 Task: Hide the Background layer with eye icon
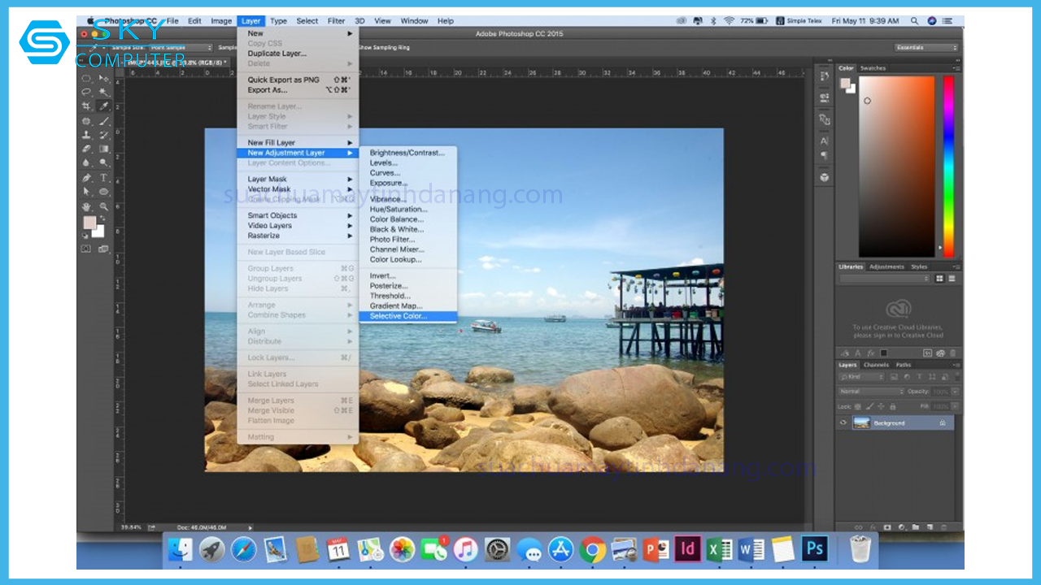(x=843, y=423)
